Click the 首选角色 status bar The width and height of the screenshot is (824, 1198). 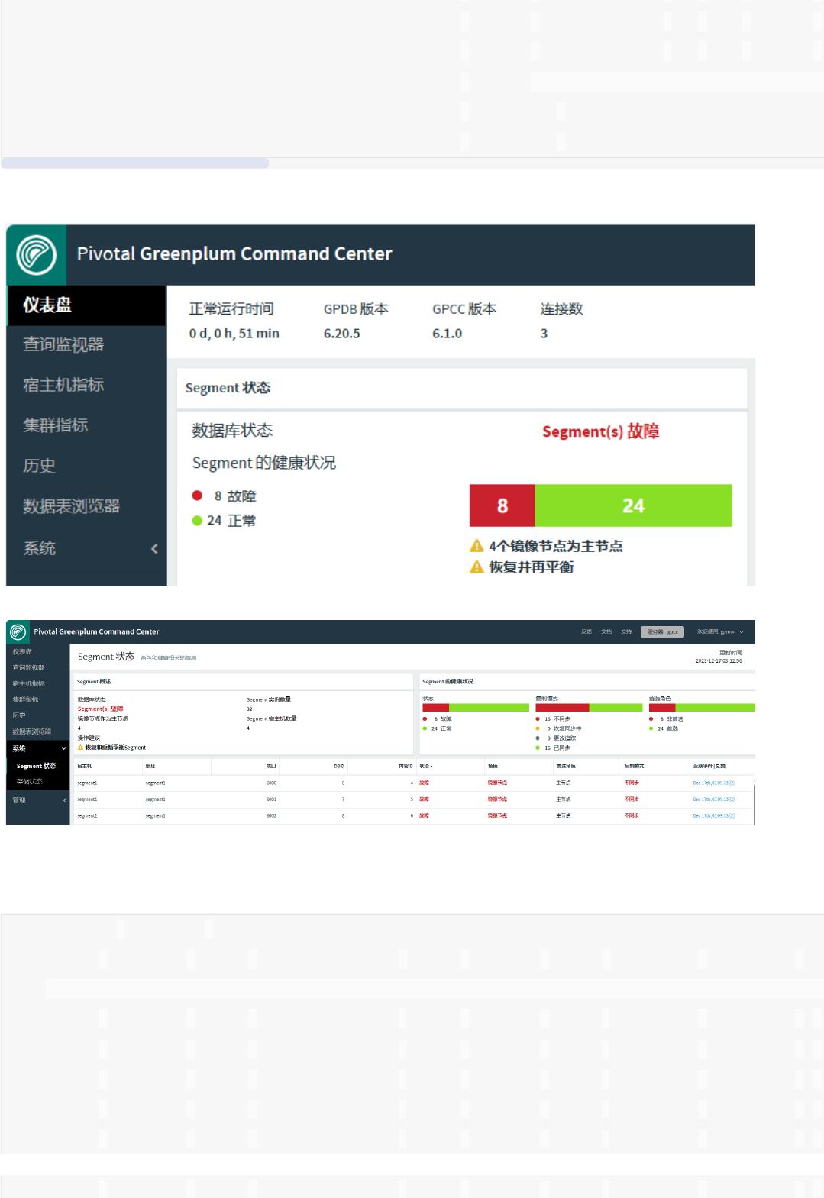point(702,708)
